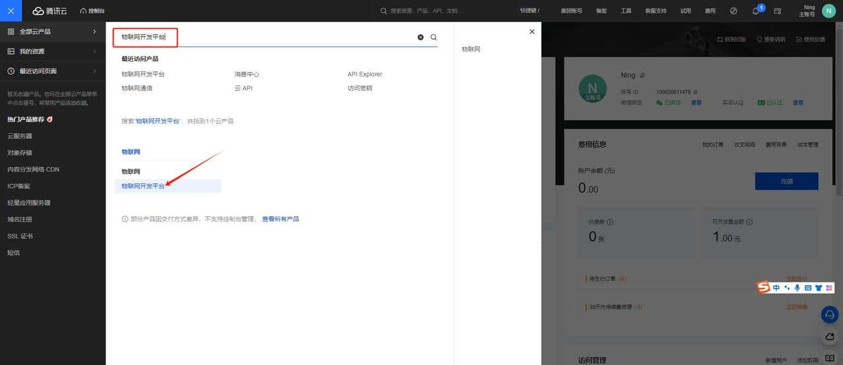843x365 pixels.
Task: Click the N account avatar
Action: point(828,11)
